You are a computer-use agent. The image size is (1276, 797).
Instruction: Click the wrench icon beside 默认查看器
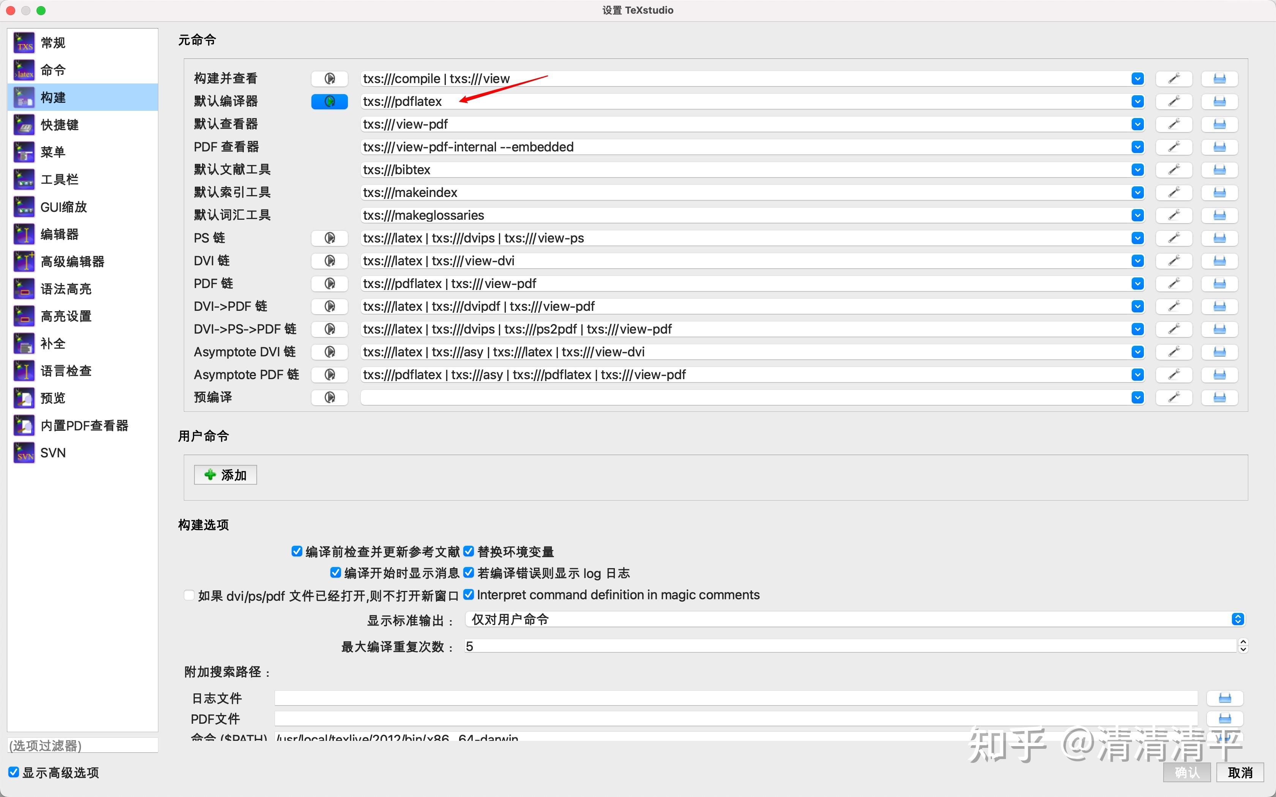[1175, 124]
